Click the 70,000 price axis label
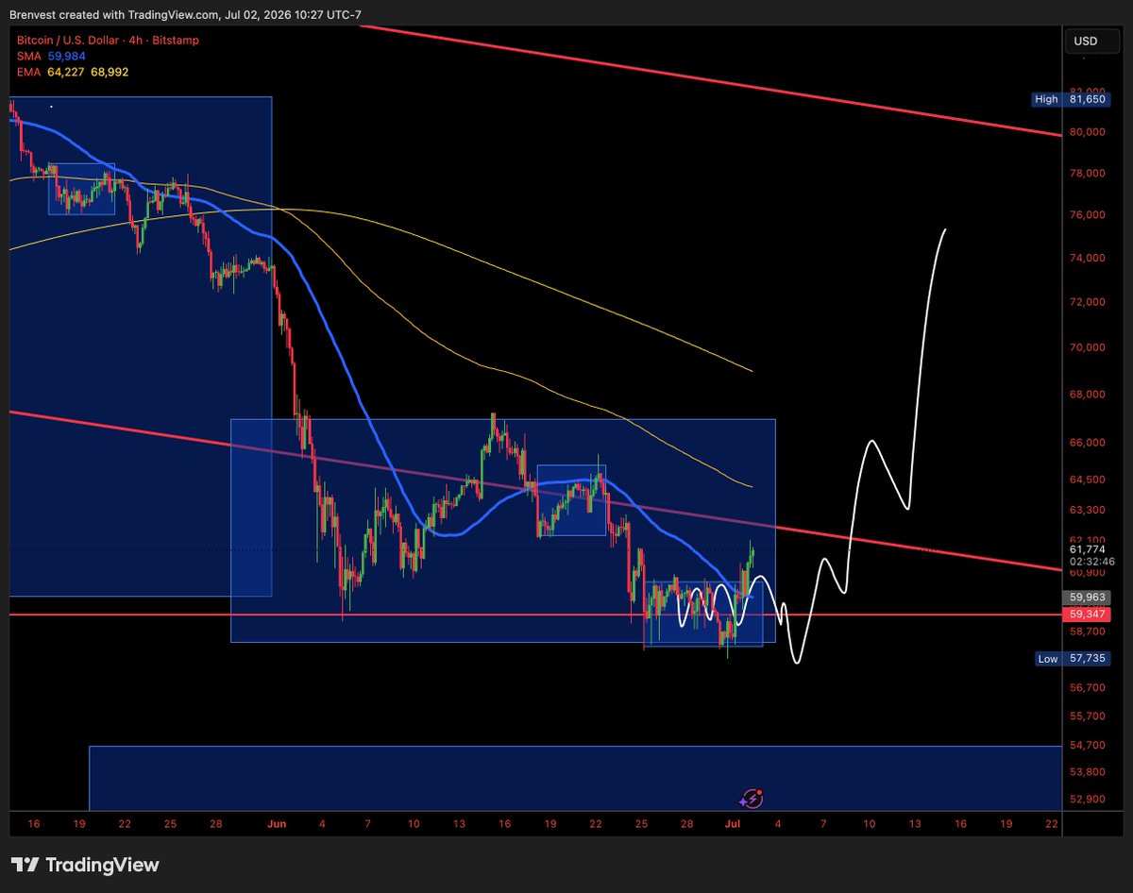Image resolution: width=1133 pixels, height=893 pixels. click(x=1088, y=348)
